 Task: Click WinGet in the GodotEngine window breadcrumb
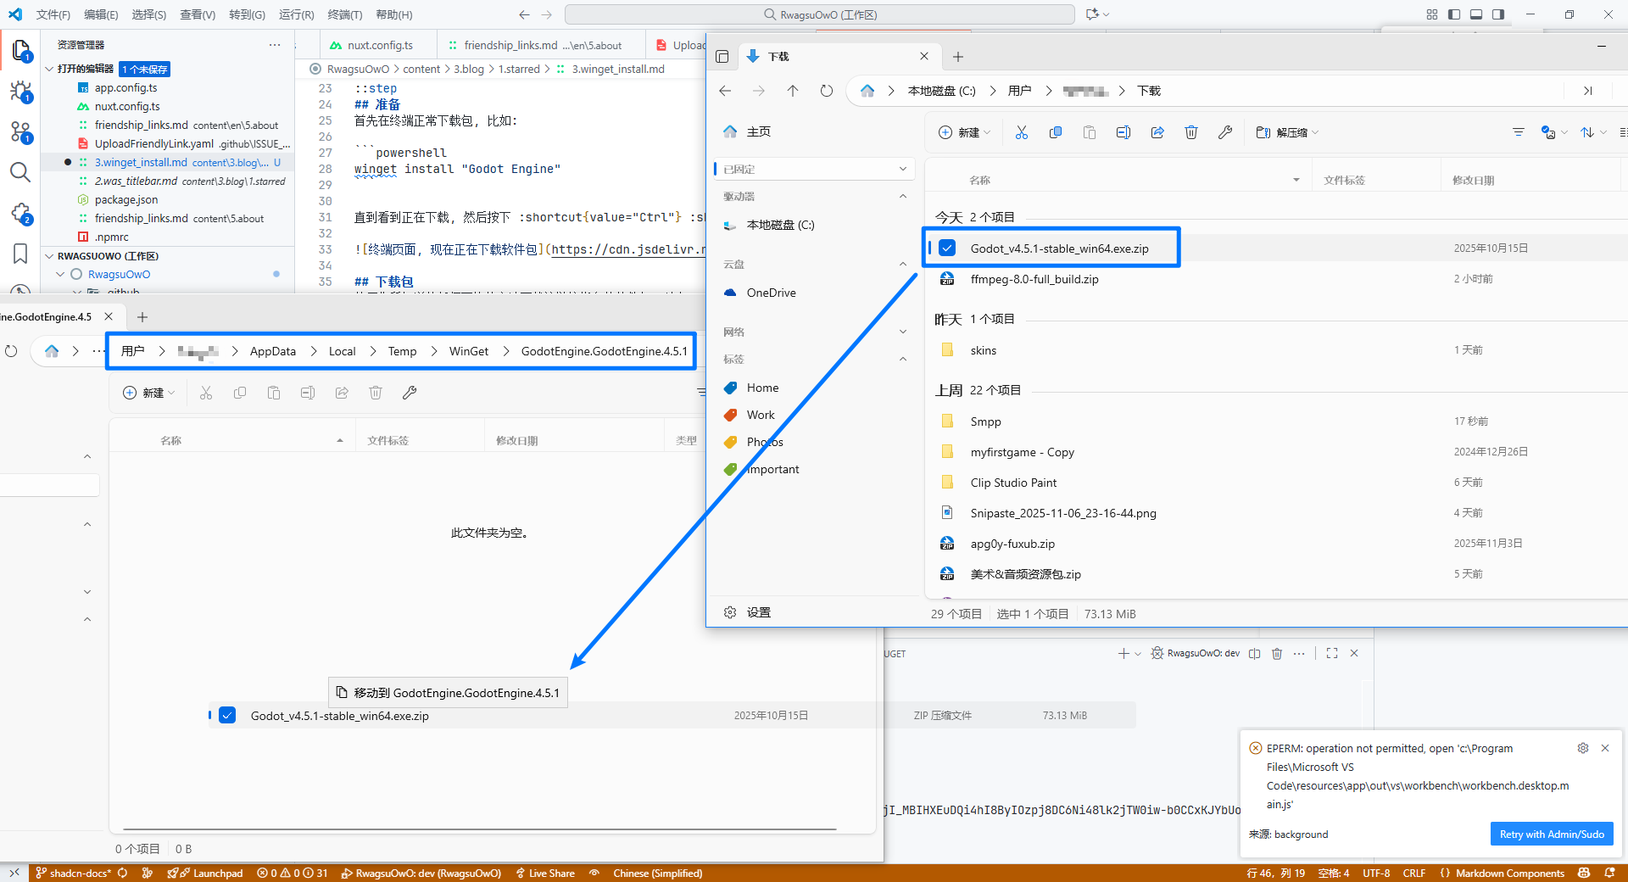click(469, 351)
